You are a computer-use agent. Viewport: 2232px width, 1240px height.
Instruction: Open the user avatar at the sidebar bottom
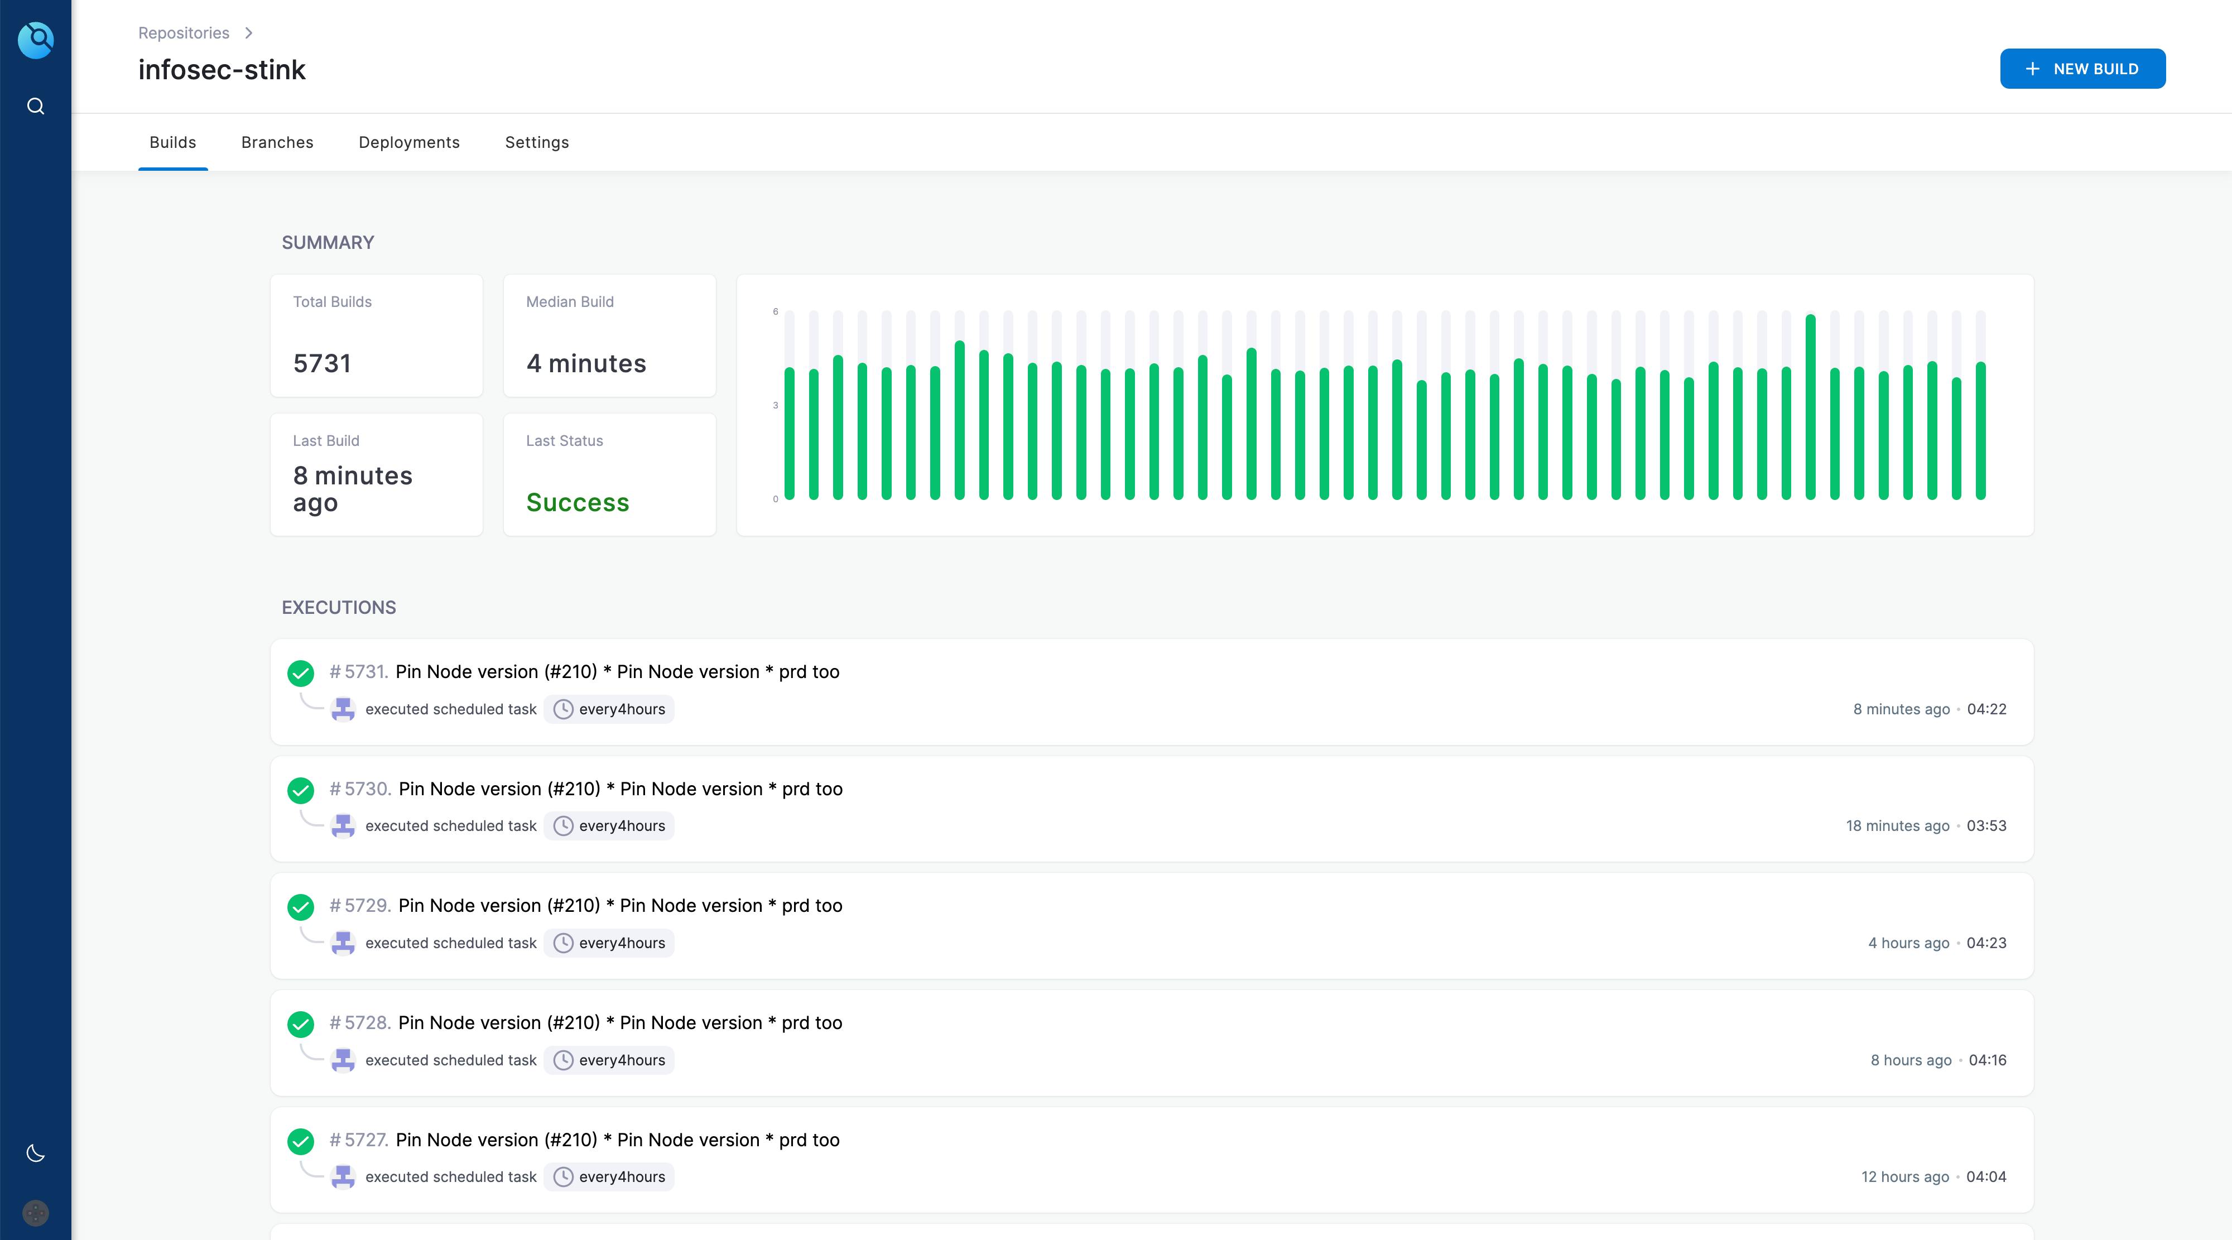(x=36, y=1212)
